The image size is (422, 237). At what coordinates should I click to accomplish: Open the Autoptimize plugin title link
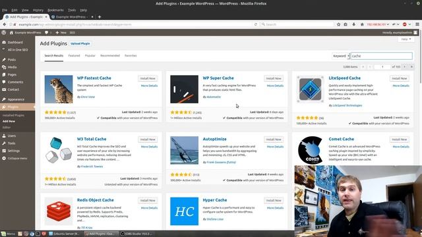point(214,139)
